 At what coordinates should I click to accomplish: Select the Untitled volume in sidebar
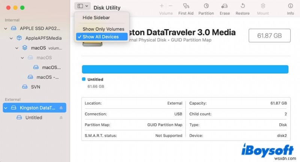point(34,117)
